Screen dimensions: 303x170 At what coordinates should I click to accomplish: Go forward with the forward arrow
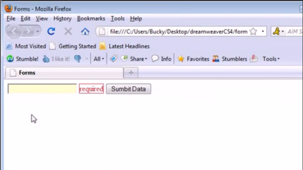coord(28,31)
